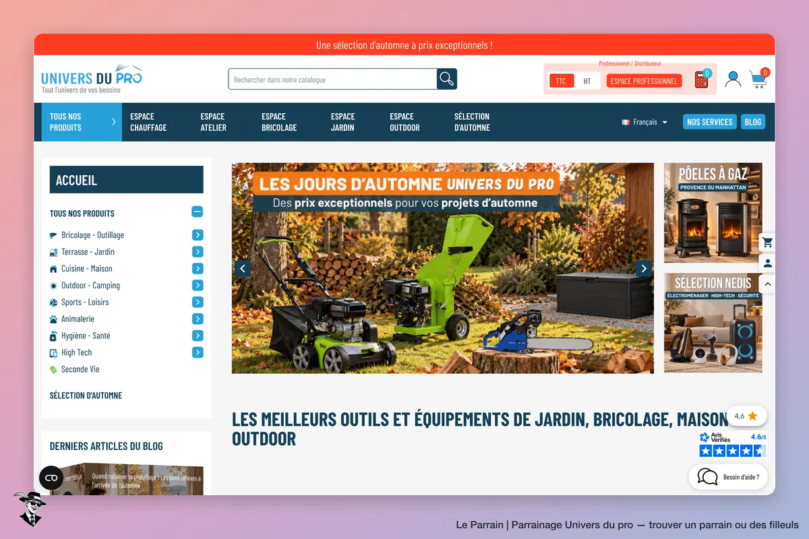Click the main Jours d'automne banner
The image size is (809, 539).
coord(442,268)
